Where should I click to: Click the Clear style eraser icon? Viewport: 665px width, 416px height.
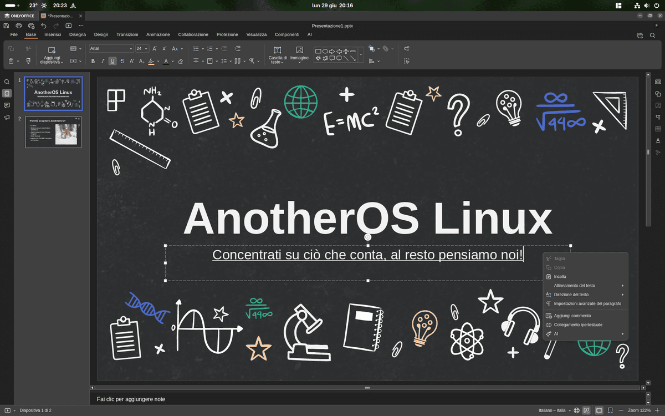point(180,61)
